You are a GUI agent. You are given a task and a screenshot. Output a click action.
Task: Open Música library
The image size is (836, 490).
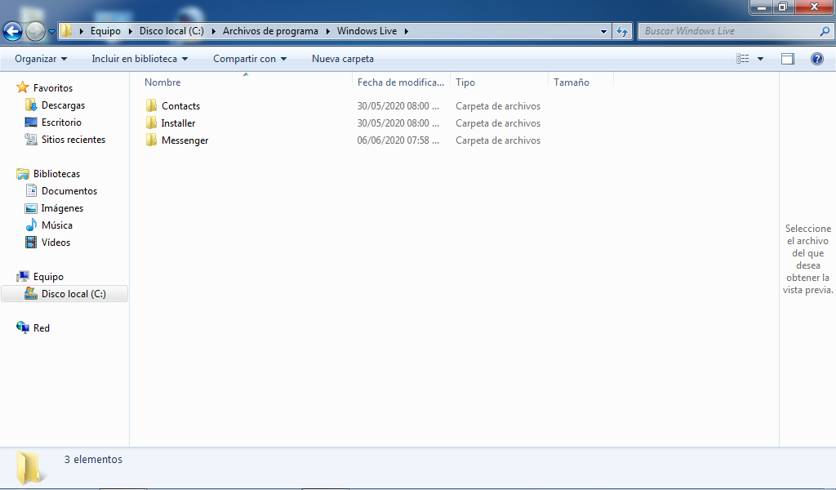[x=57, y=225]
